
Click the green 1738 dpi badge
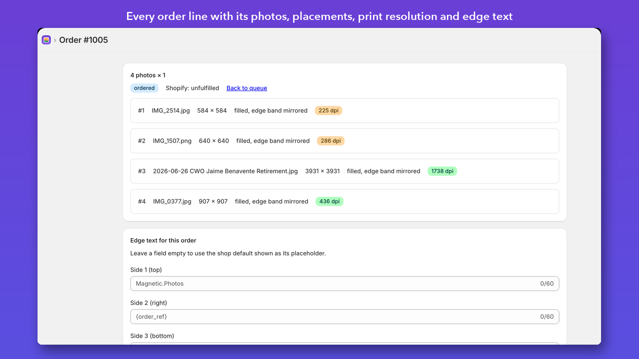pos(442,171)
